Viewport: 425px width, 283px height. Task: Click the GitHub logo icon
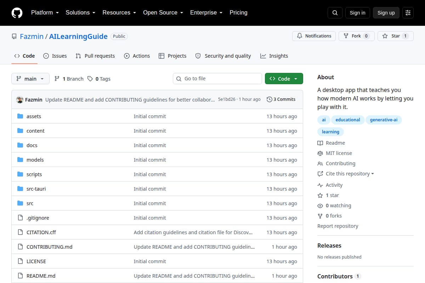coord(17,13)
